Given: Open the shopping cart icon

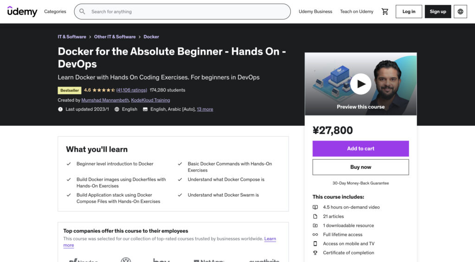Looking at the screenshot, I should tap(385, 12).
